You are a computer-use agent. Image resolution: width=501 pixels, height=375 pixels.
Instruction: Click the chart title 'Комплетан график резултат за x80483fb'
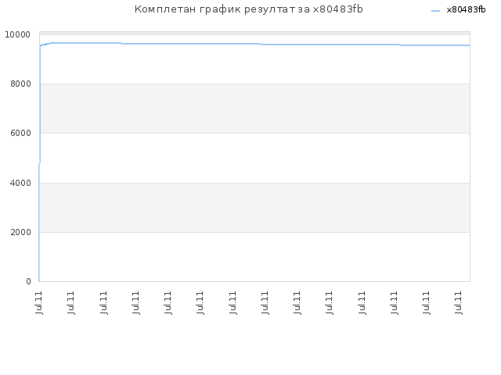coord(249,9)
